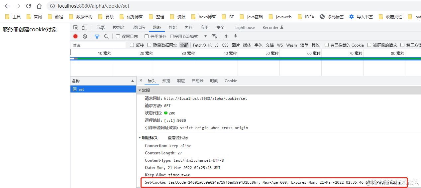This screenshot has width=421, height=188.
Task: Select the set request row
Action: [x=103, y=89]
